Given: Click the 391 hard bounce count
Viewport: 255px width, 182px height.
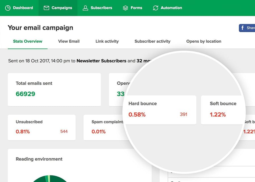Looking at the screenshot, I should pos(183,115).
